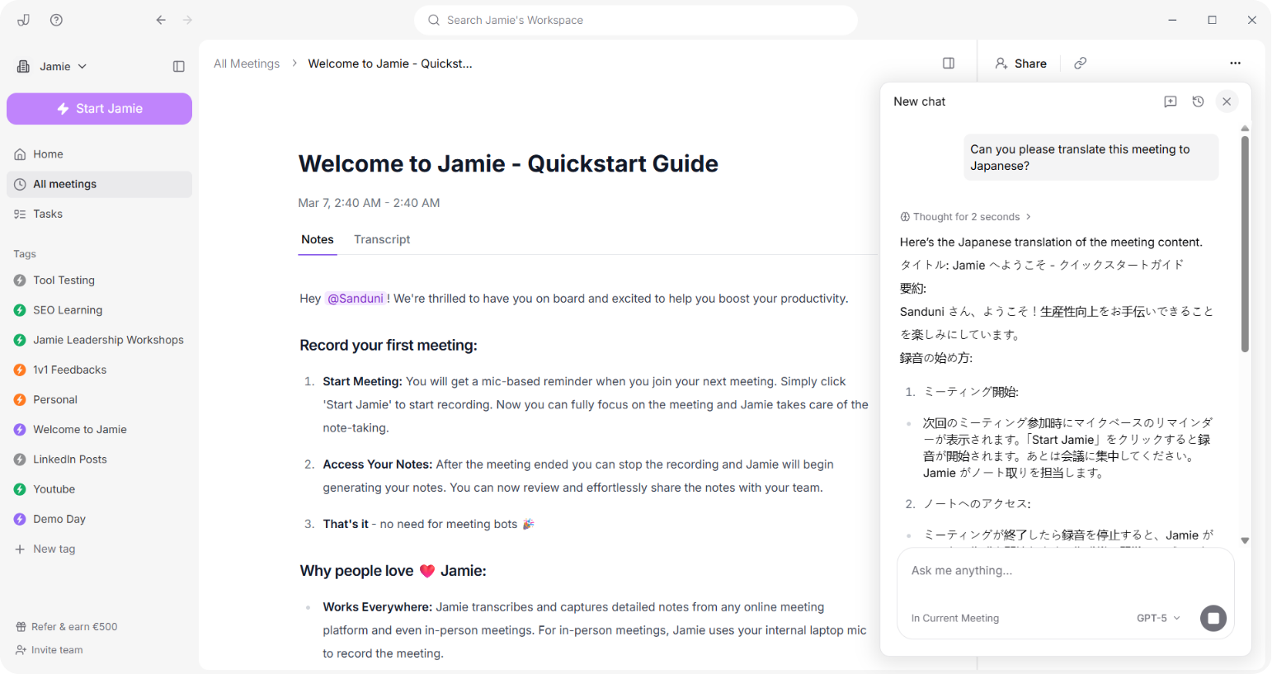Click Invite team link

click(49, 650)
